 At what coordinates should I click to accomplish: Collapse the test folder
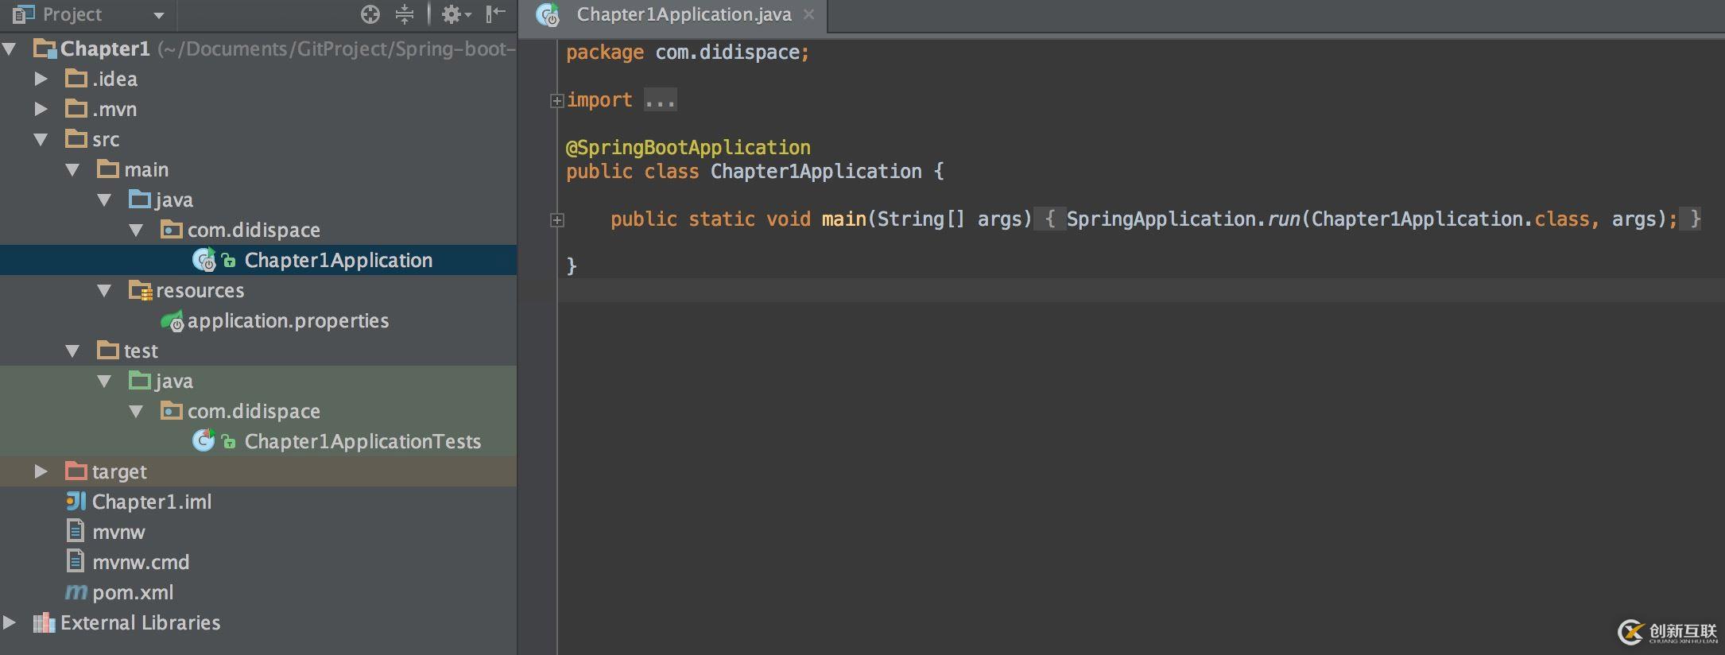click(73, 351)
